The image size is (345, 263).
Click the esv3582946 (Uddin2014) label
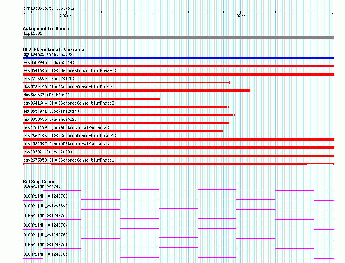pyautogui.click(x=49, y=62)
